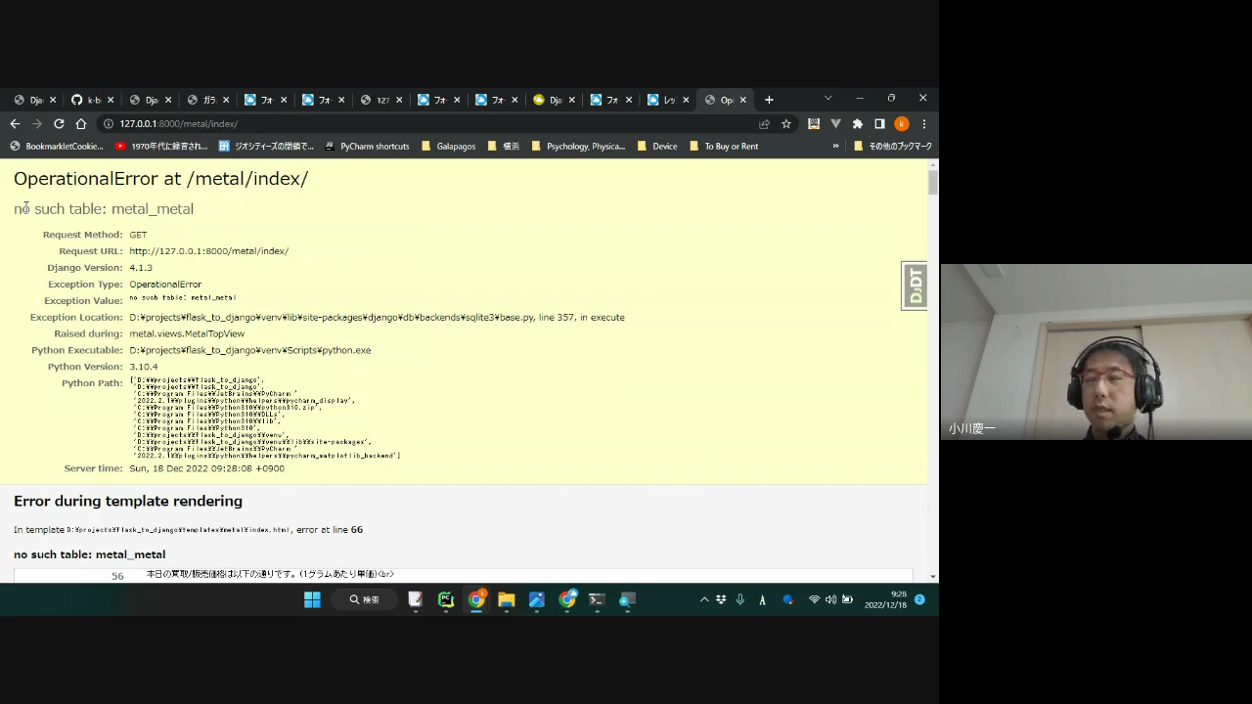
Task: Bookmark this page with the star icon
Action: pos(786,124)
